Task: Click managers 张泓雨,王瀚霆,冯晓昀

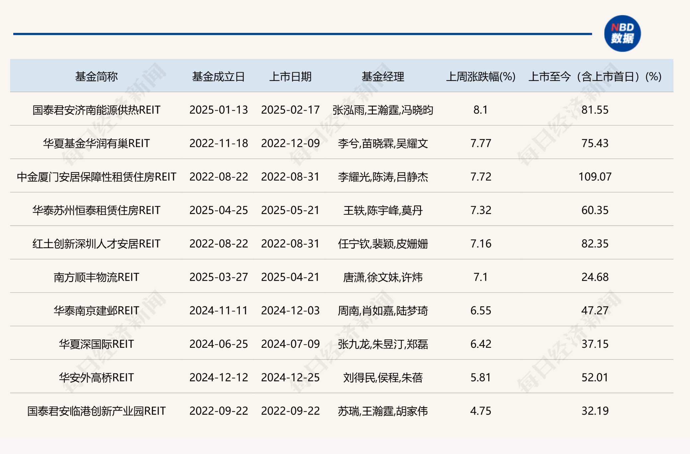Action: 383,110
